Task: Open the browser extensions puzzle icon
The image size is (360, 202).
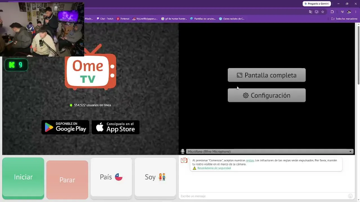Action: pyautogui.click(x=332, y=12)
